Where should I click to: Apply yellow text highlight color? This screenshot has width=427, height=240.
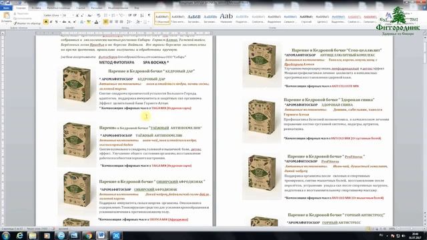coord(89,22)
